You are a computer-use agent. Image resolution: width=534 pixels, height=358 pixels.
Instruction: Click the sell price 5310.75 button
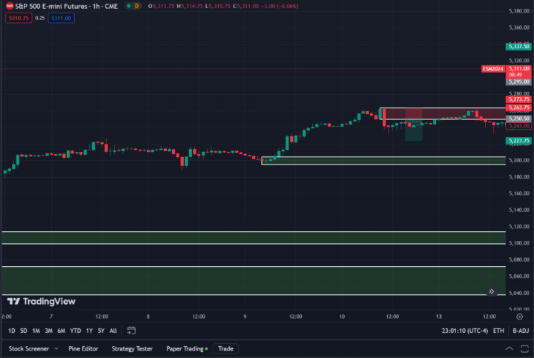click(x=19, y=18)
